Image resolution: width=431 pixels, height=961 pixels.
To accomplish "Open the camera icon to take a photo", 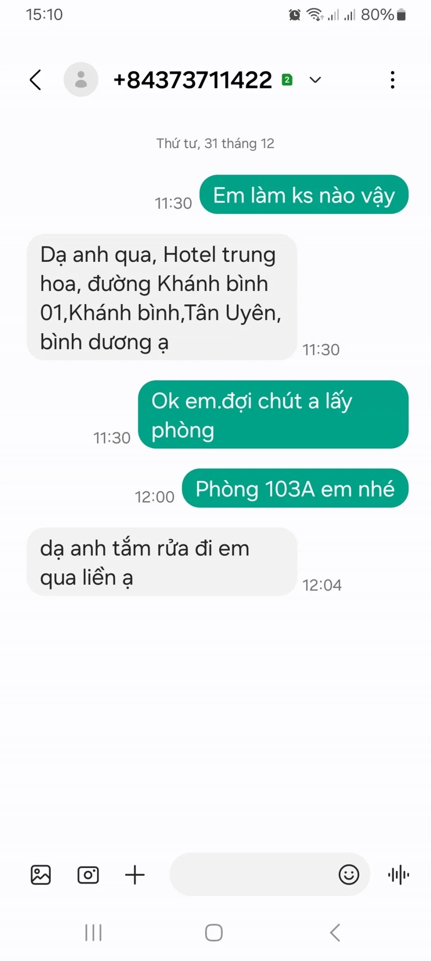I will (88, 875).
